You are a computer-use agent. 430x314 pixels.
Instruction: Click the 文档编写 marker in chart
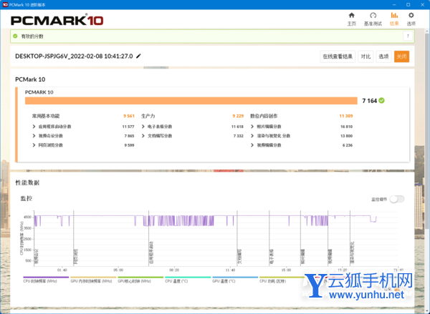coord(239,257)
